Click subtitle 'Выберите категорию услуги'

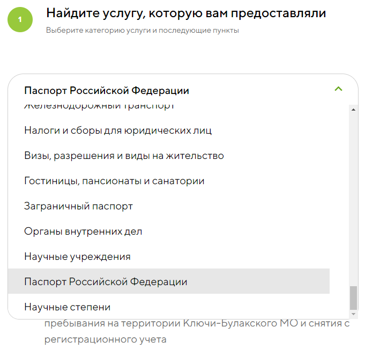(x=98, y=31)
